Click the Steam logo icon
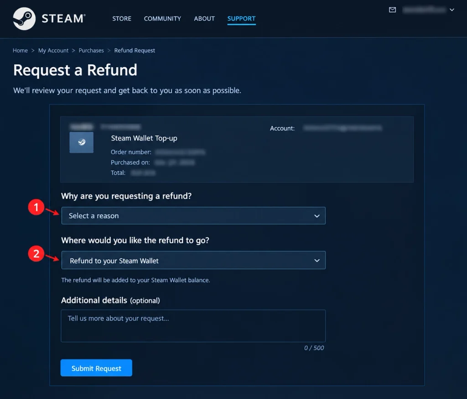This screenshot has width=467, height=399. pyautogui.click(x=24, y=18)
